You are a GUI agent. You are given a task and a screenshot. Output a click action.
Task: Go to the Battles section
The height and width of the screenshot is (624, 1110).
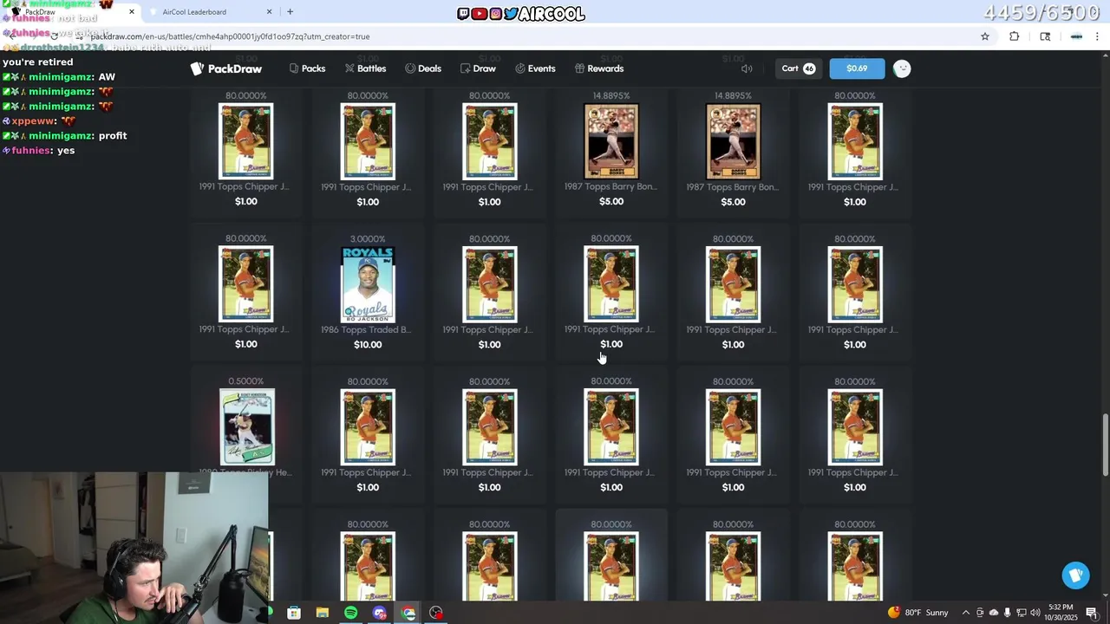point(365,68)
